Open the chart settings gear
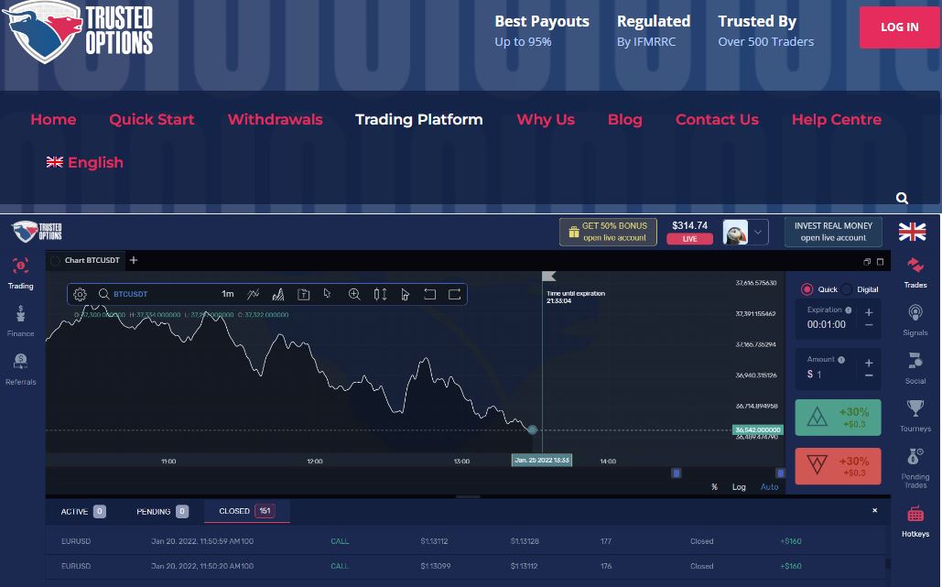The height and width of the screenshot is (587, 942). (x=80, y=294)
